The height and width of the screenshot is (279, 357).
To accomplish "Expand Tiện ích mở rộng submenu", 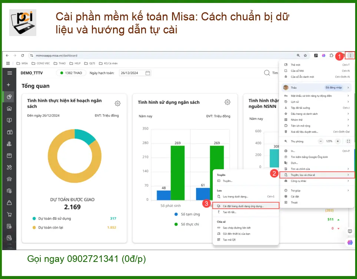I will [348, 126].
